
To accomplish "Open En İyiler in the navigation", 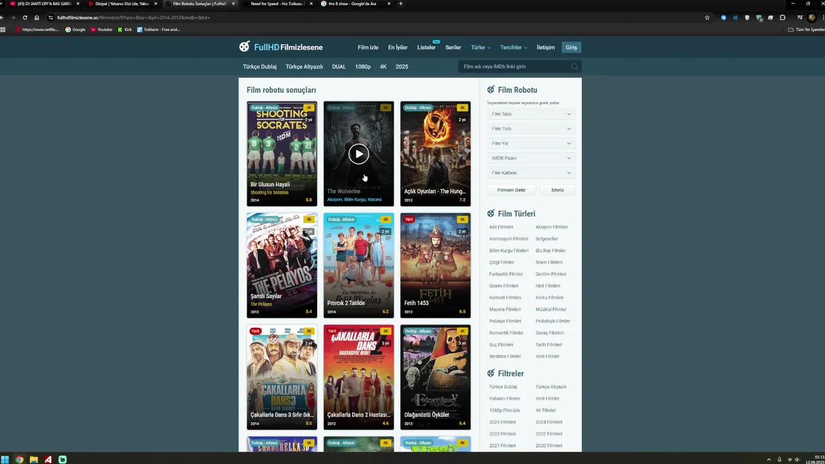I will point(398,48).
